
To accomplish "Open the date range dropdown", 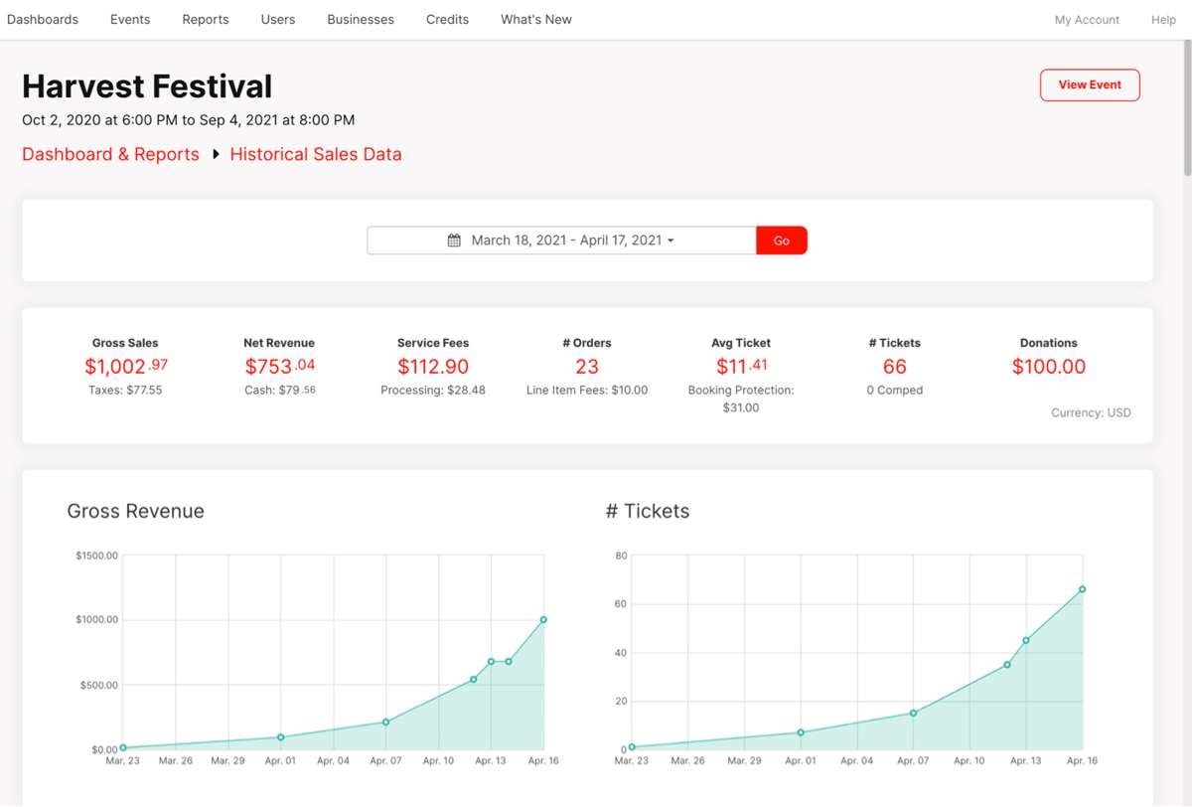I will 671,239.
